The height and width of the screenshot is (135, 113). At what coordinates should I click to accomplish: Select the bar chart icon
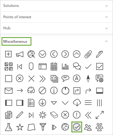pos(65,66)
